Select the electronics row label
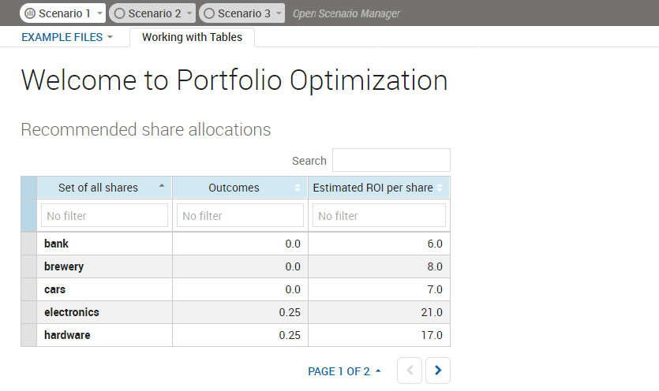The width and height of the screenshot is (659, 391). click(x=72, y=312)
